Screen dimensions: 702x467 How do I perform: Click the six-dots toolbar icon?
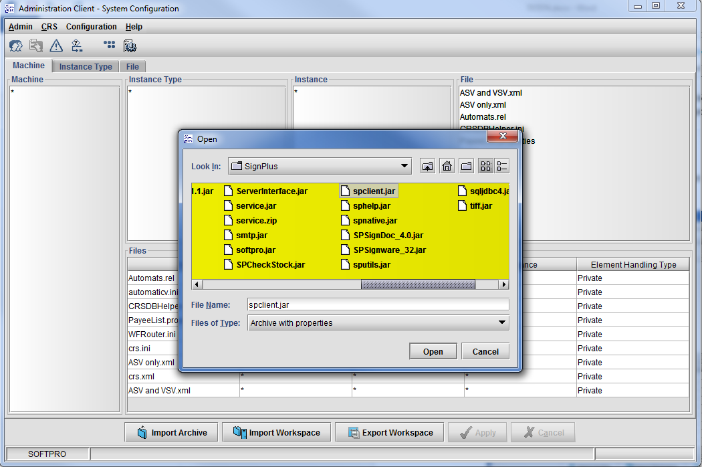pyautogui.click(x=109, y=45)
